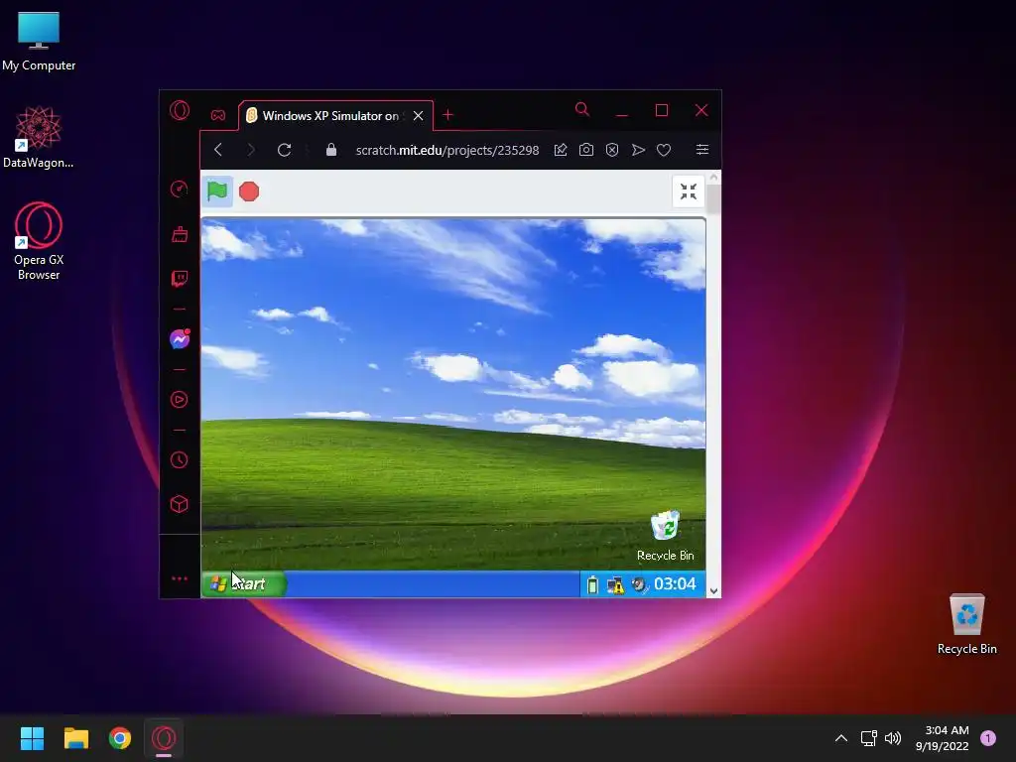Open the Opera GX main menu logo
The height and width of the screenshot is (762, 1016).
[180, 110]
